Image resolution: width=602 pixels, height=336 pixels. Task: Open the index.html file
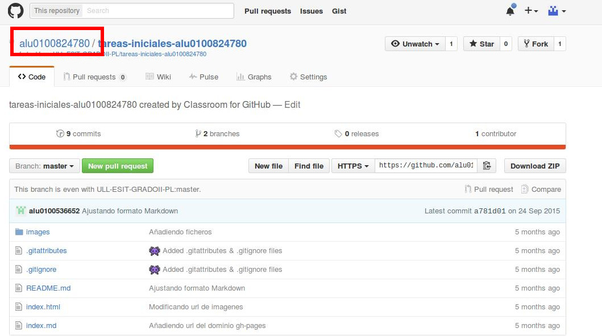click(43, 307)
